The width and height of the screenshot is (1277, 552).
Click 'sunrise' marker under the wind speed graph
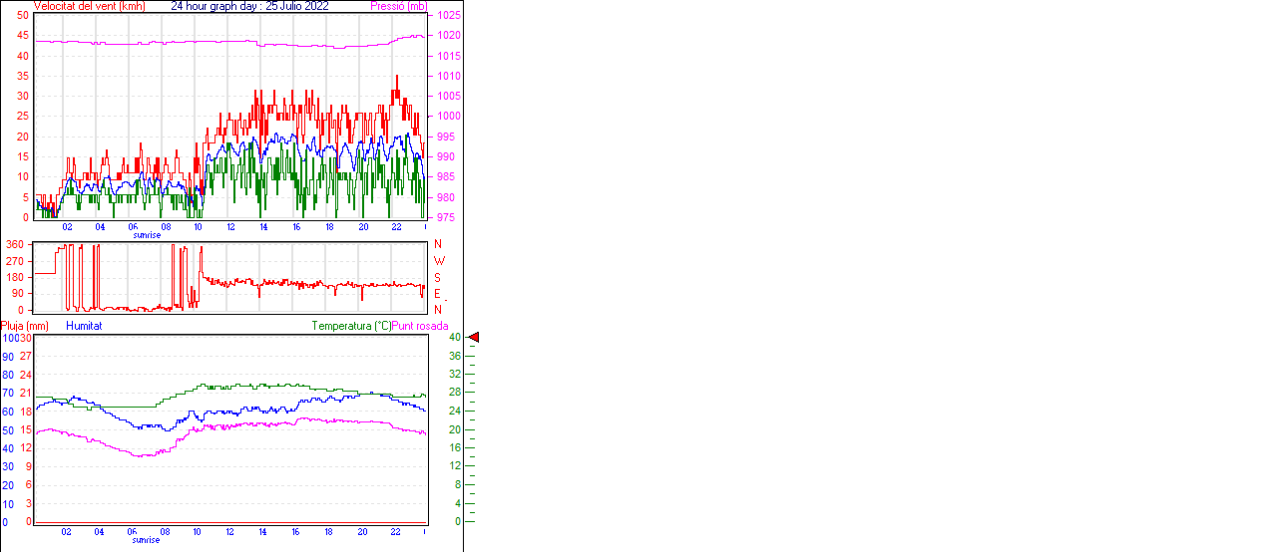[x=147, y=235]
